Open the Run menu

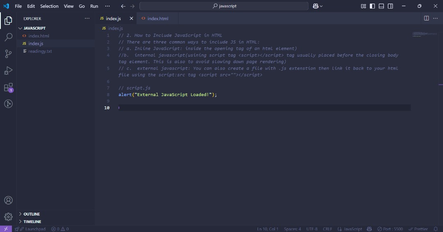tap(94, 6)
